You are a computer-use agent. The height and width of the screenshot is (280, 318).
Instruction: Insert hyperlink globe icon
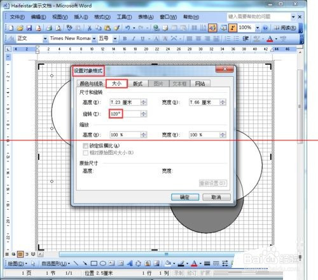156,28
